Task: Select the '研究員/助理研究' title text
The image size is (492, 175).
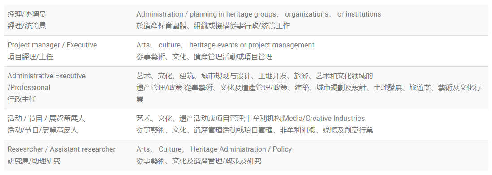Action: tap(34, 161)
